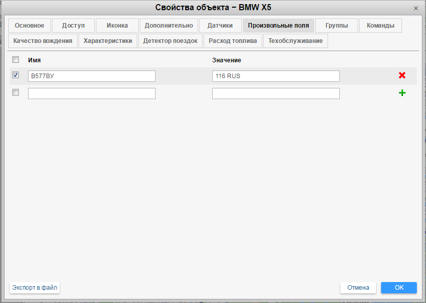Click Экспорт в файл button

click(35, 288)
